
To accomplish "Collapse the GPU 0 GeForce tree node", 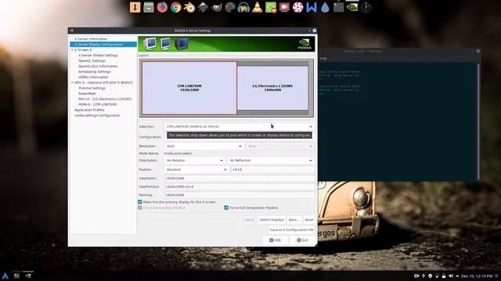I will pos(72,83).
